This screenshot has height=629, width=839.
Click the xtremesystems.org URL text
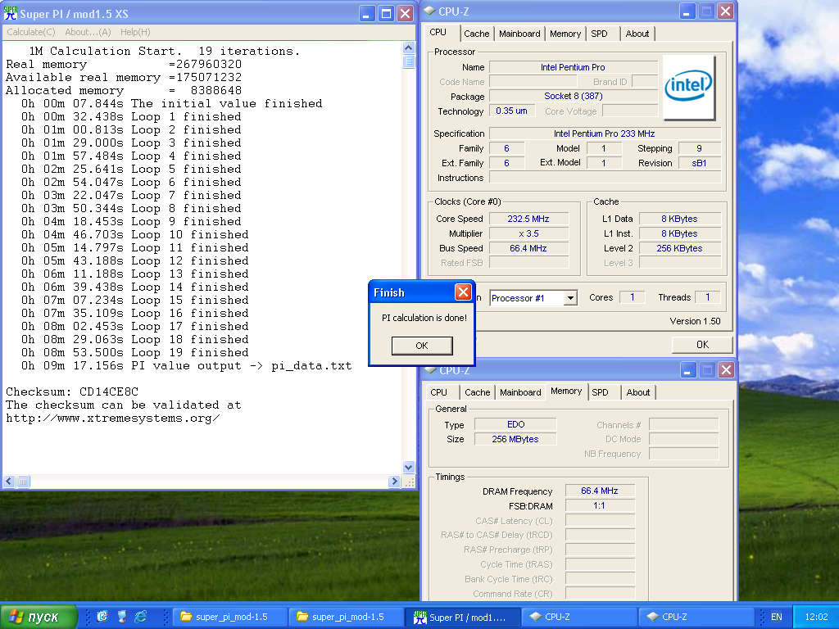pyautogui.click(x=112, y=419)
